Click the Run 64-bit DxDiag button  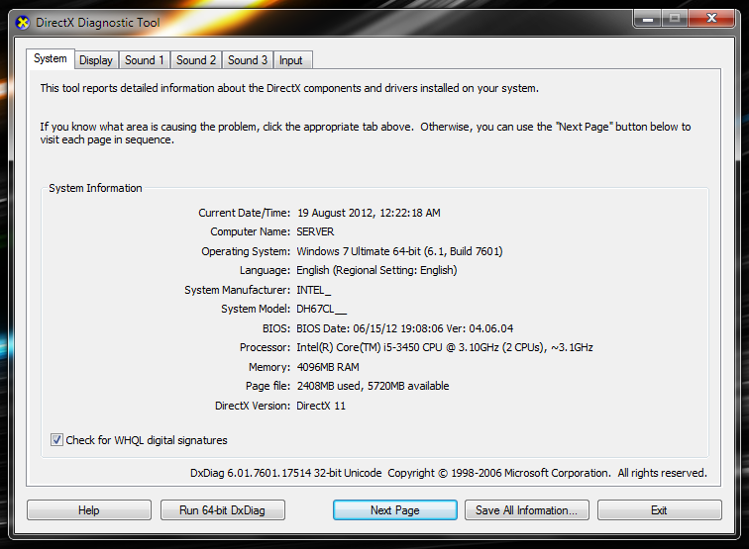tap(223, 509)
